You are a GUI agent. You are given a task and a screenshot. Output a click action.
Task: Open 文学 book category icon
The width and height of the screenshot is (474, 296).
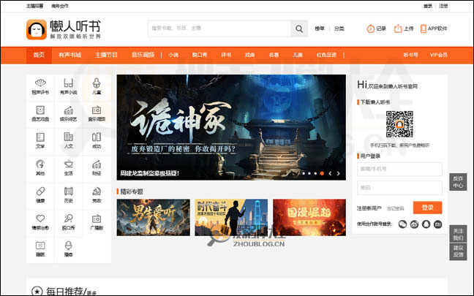(x=40, y=137)
